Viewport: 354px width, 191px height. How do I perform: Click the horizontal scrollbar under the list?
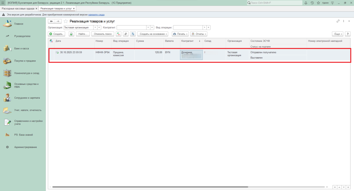coord(149,187)
